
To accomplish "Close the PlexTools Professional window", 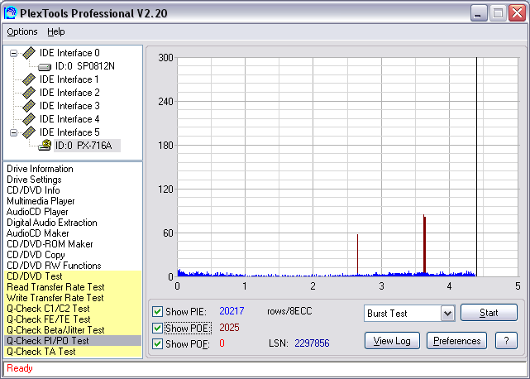I will tap(518, 13).
